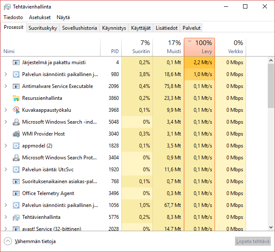Expand Palvelun isännöinti process PID 1056
The width and height of the screenshot is (275, 252).
6,205
